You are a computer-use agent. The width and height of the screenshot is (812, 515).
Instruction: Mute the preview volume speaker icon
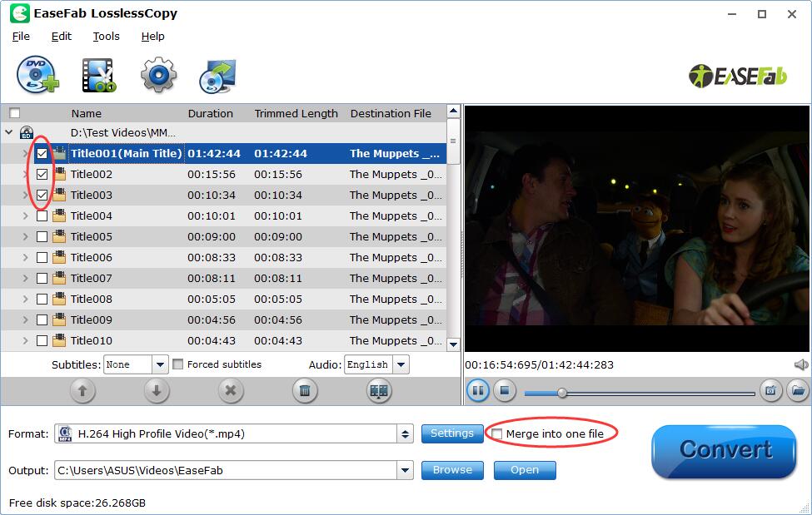(801, 365)
